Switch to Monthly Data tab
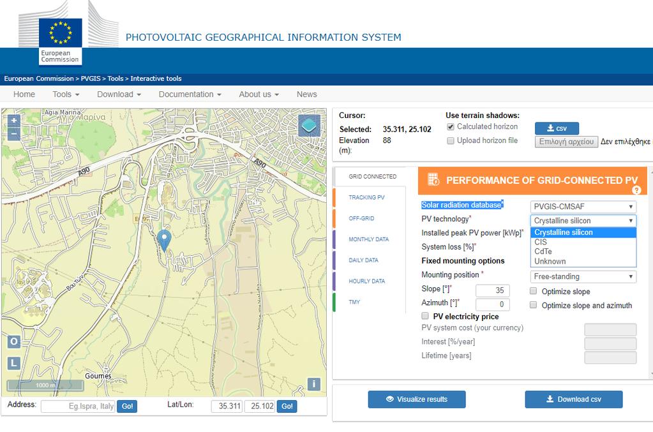653x432 pixels. 368,239
